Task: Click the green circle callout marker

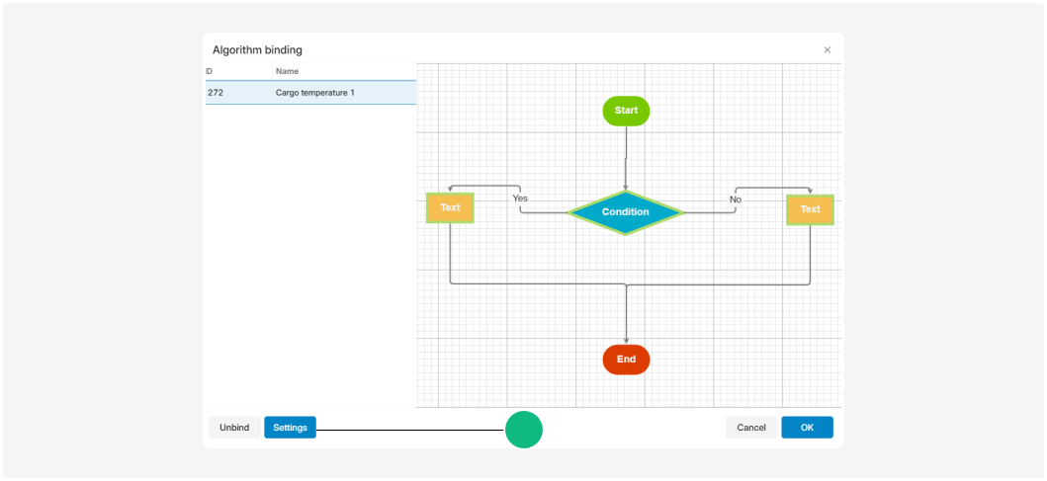Action: coord(524,430)
